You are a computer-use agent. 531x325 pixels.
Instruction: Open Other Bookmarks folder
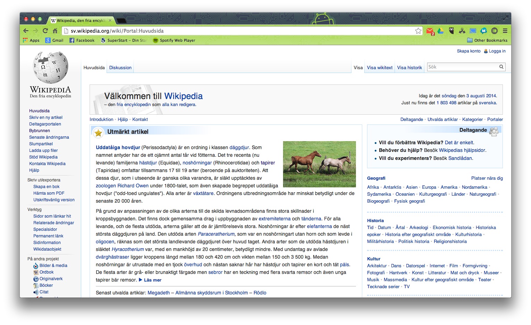pos(487,40)
